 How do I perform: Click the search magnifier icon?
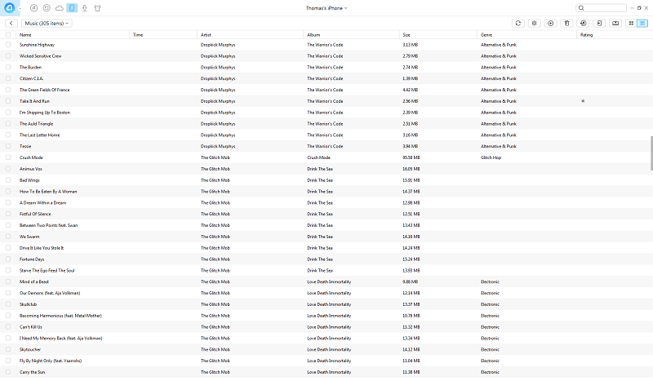click(581, 8)
